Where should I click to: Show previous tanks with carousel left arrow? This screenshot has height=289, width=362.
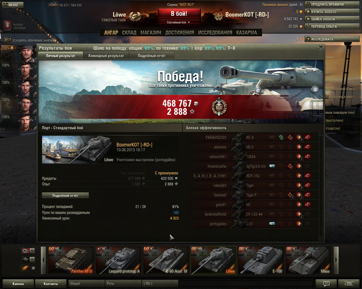point(43,260)
